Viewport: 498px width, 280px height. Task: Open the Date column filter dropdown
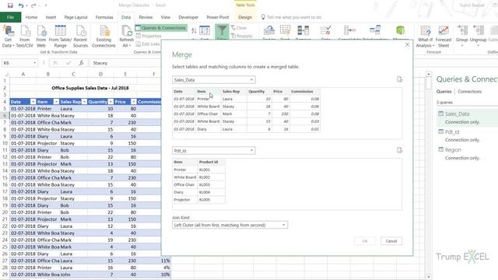coord(33,102)
